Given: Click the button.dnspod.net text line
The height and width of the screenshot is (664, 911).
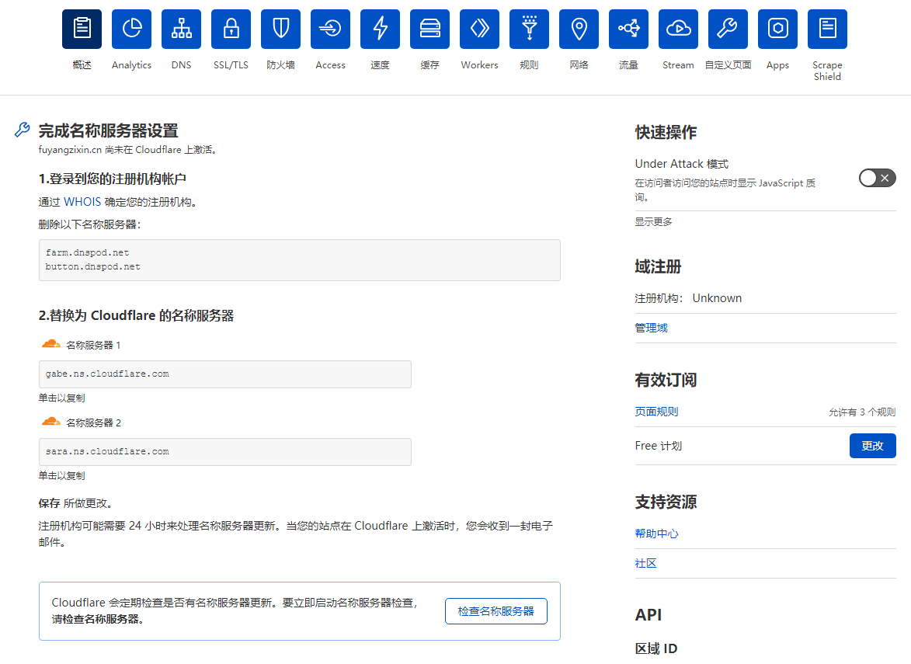Looking at the screenshot, I should click(x=93, y=266).
